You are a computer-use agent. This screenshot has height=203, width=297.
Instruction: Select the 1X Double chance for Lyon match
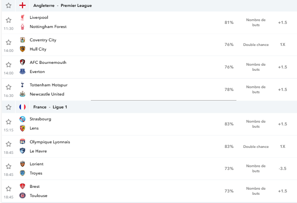click(282, 147)
